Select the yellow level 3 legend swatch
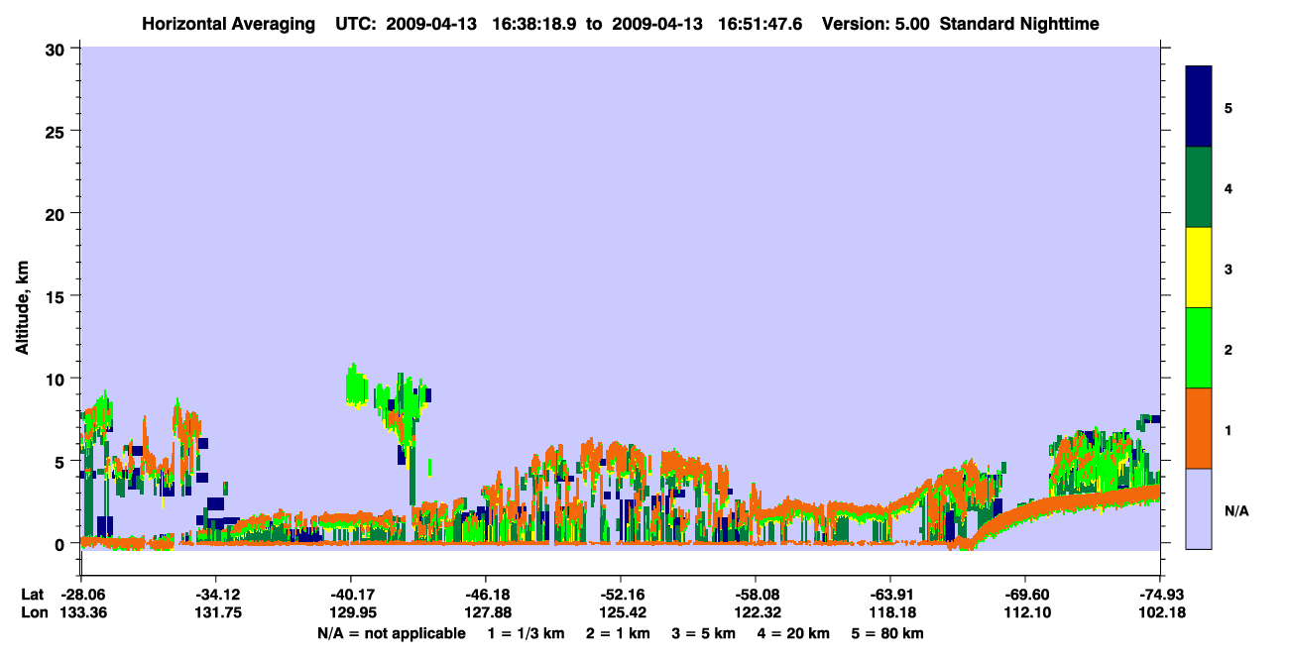This screenshot has height=661, width=1289. 1199,268
